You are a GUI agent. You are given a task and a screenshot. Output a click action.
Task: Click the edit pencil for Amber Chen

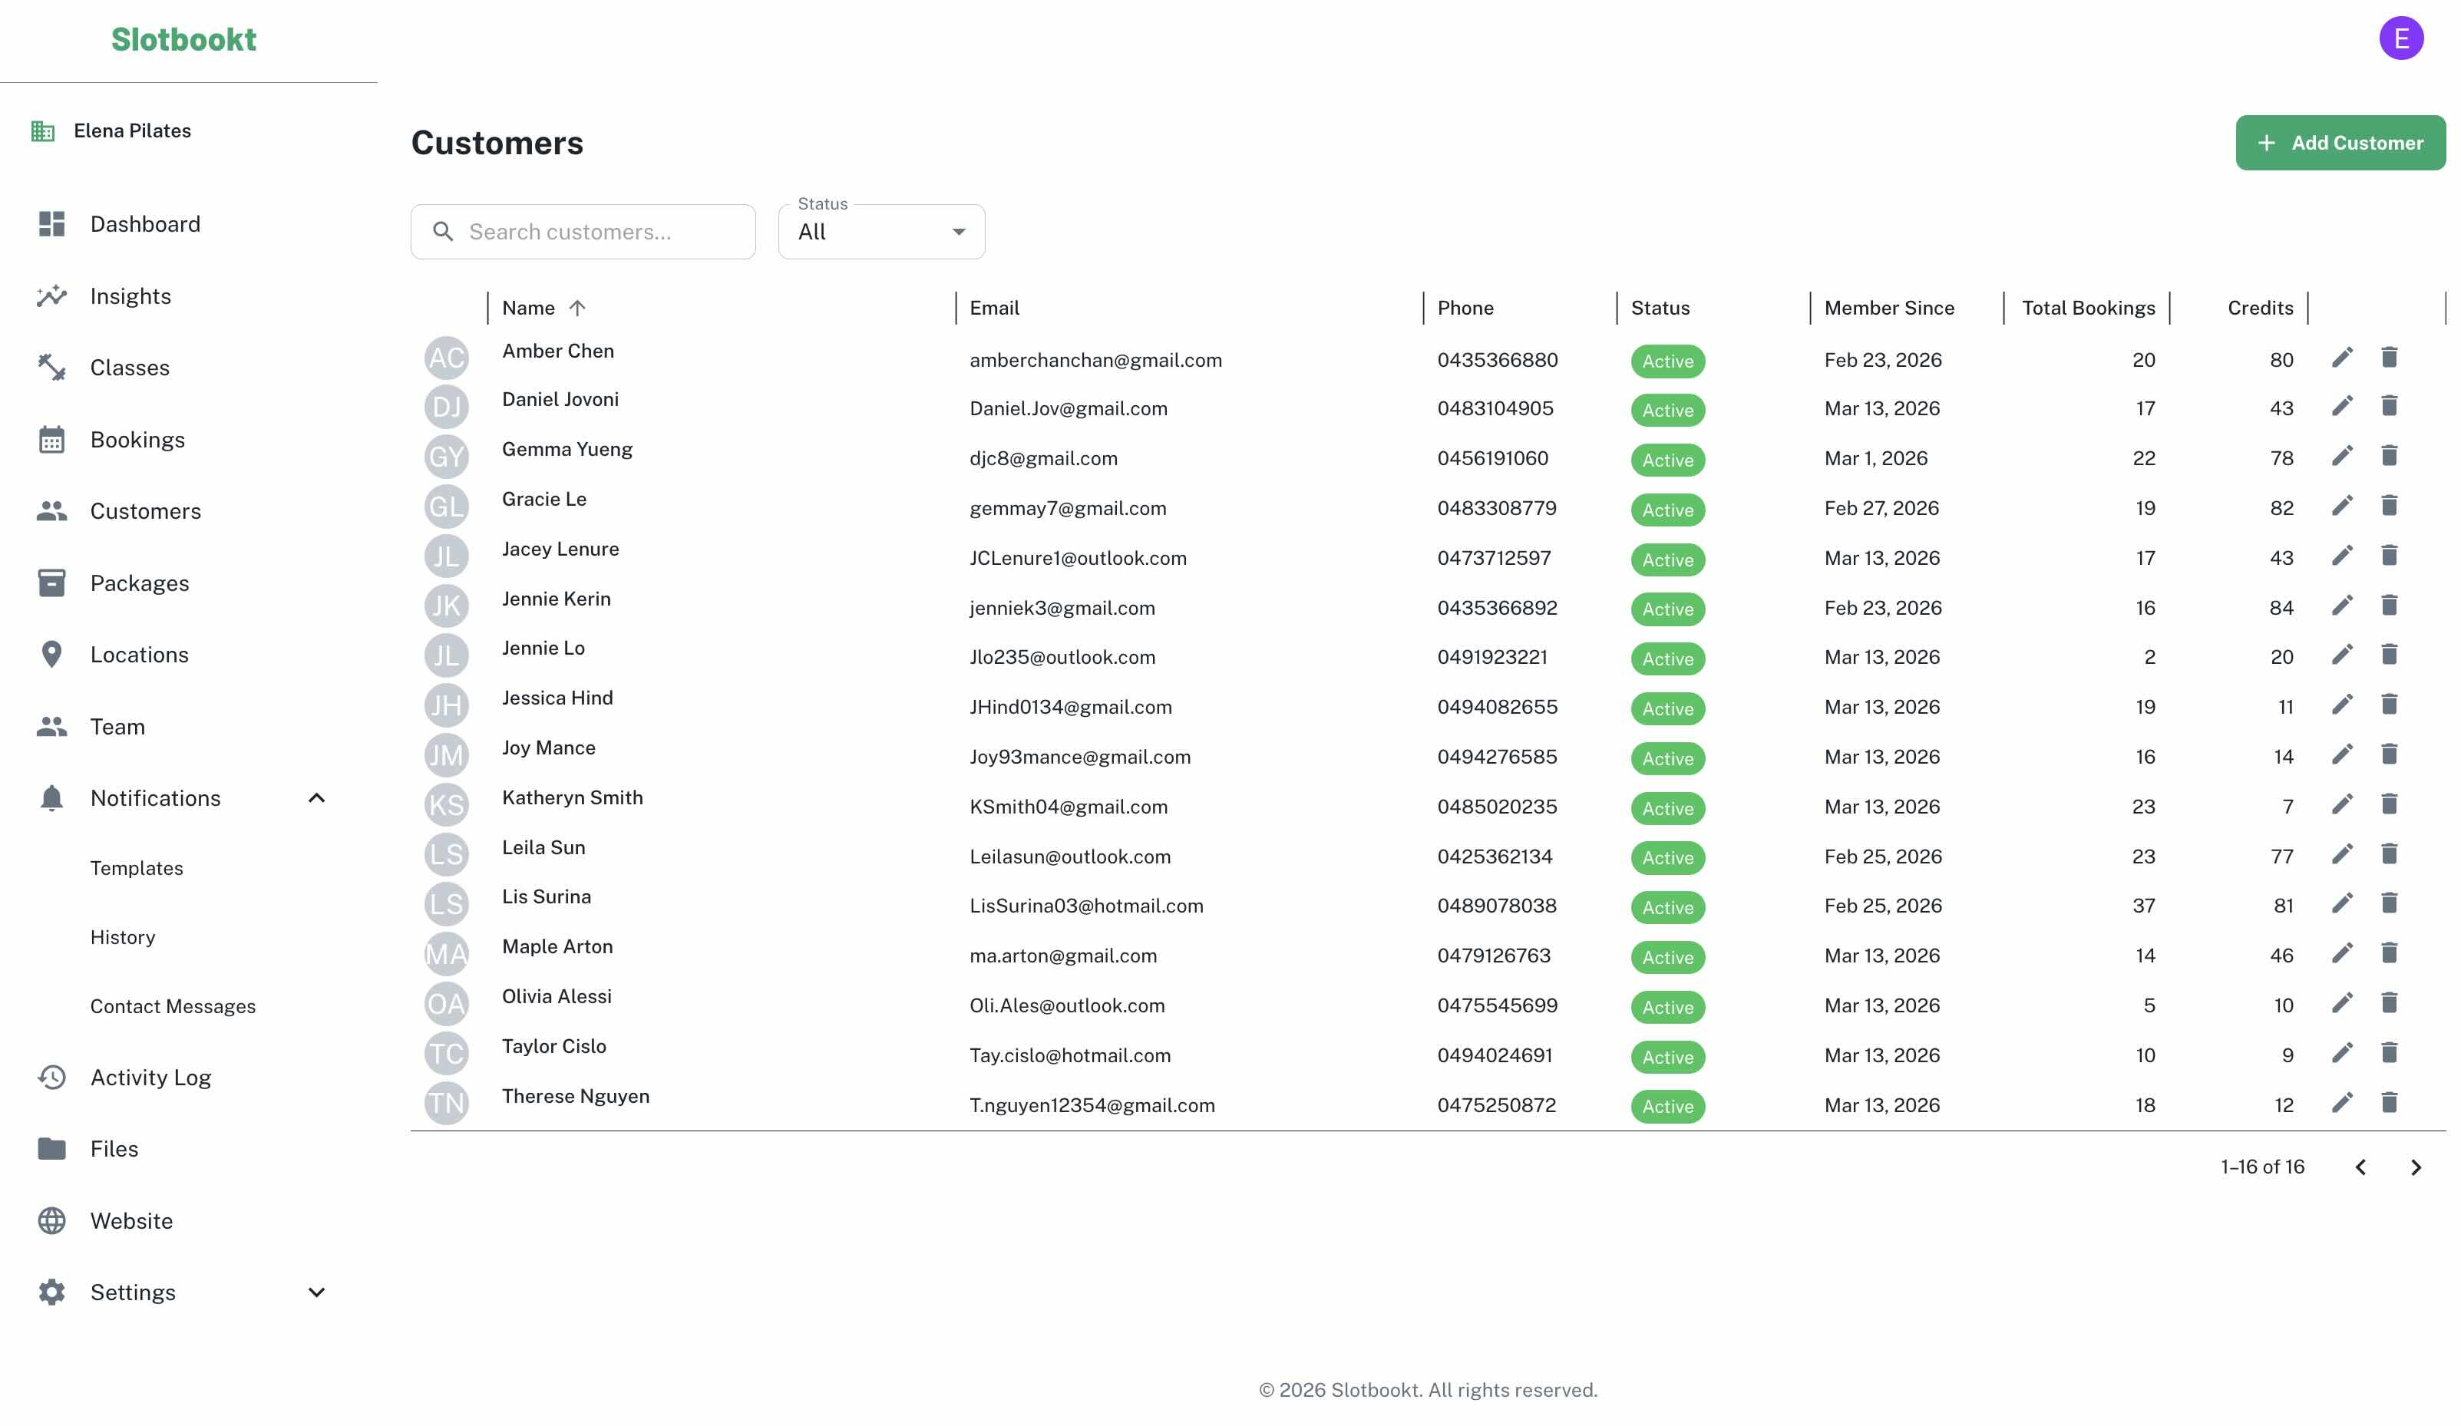pos(2342,358)
